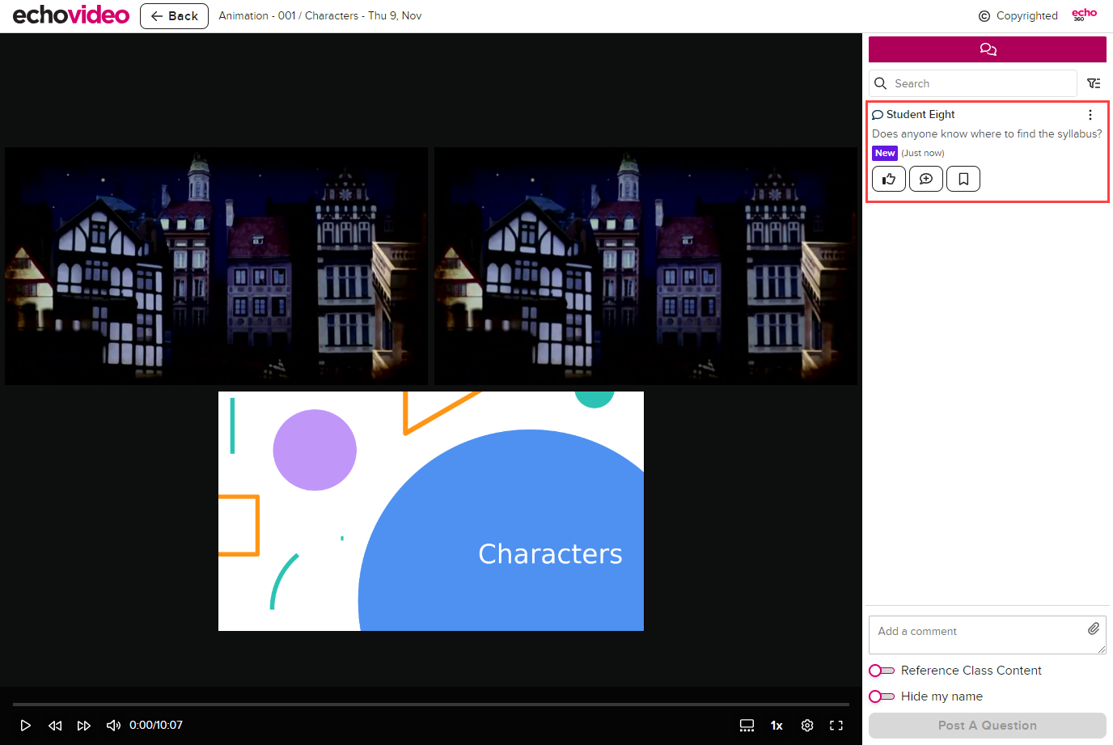Fast forward the video
Image resolution: width=1113 pixels, height=745 pixels.
click(84, 726)
